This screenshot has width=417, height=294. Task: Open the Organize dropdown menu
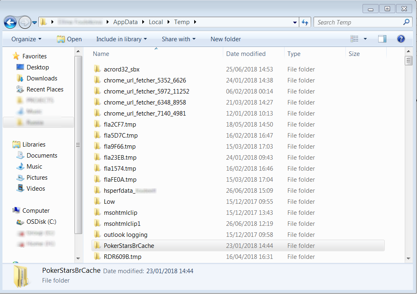pyautogui.click(x=26, y=39)
